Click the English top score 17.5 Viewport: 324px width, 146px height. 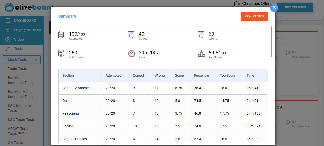(224, 126)
